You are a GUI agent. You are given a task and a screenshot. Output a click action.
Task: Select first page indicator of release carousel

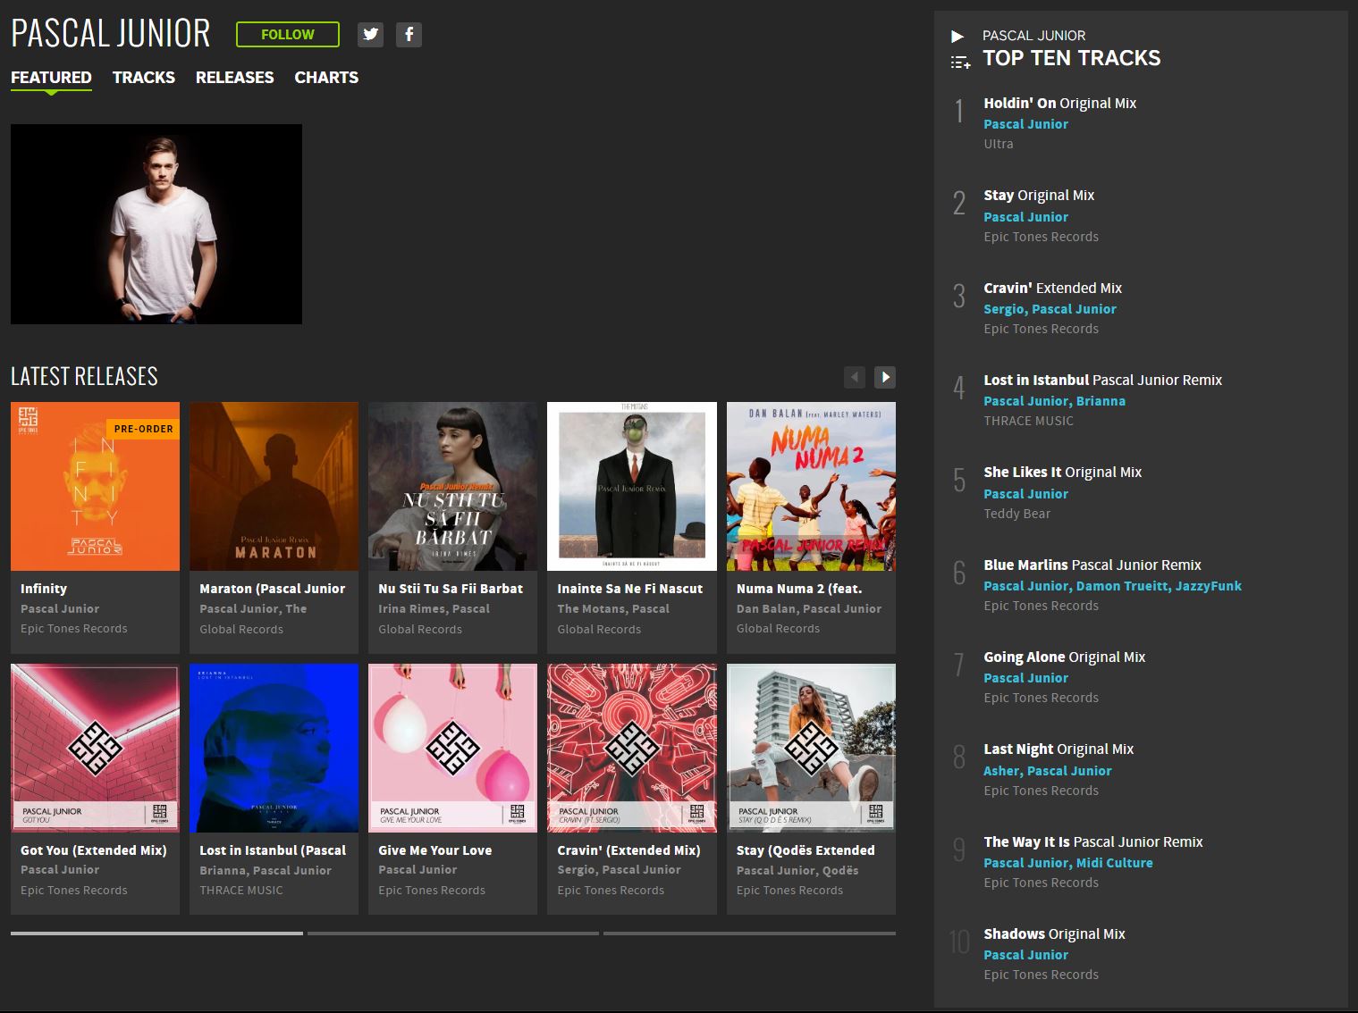[x=156, y=933]
